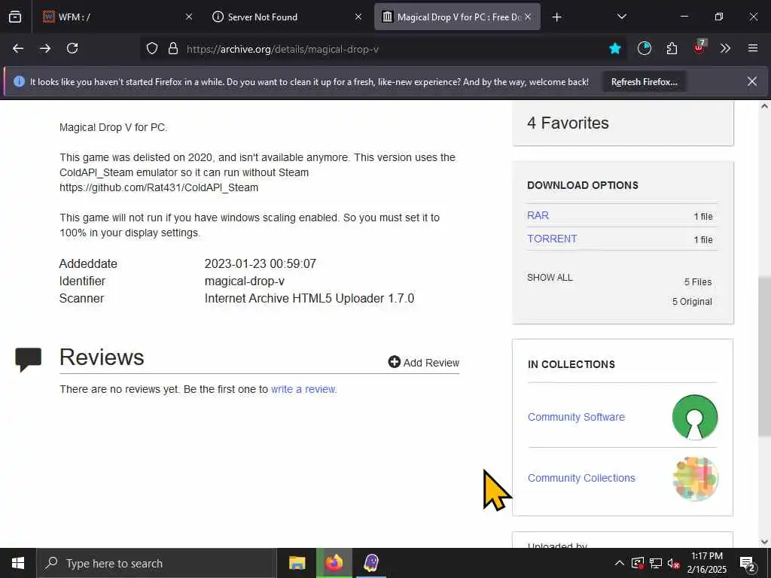
Task: Click the Reviews speech bubble icon
Action: 28,359
